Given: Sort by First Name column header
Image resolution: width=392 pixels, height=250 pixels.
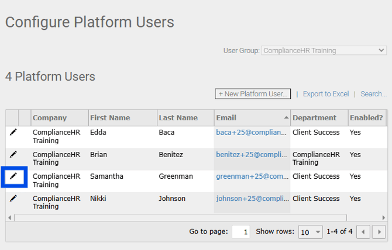Looking at the screenshot, I should (110, 118).
